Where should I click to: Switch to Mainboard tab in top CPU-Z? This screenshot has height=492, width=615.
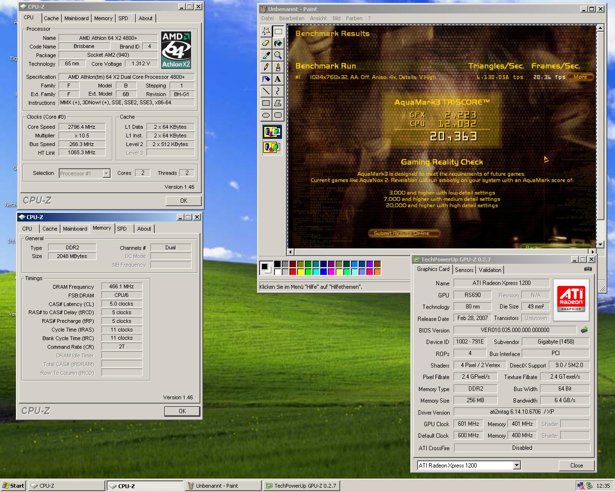(x=76, y=18)
